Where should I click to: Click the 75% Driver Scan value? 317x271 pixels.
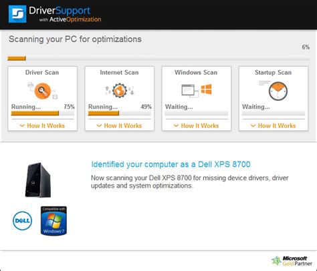(x=69, y=107)
